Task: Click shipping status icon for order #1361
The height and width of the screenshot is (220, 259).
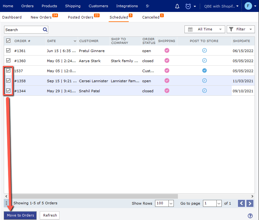Action: (x=167, y=51)
